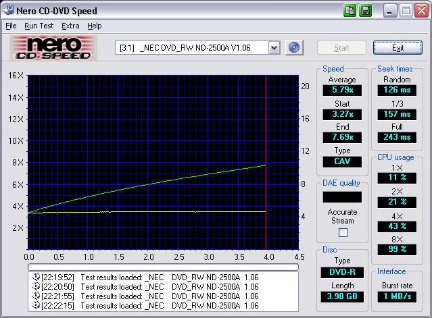Click the 8X CPU usage 99 %
Viewport: 432px width, 318px height.
point(397,250)
